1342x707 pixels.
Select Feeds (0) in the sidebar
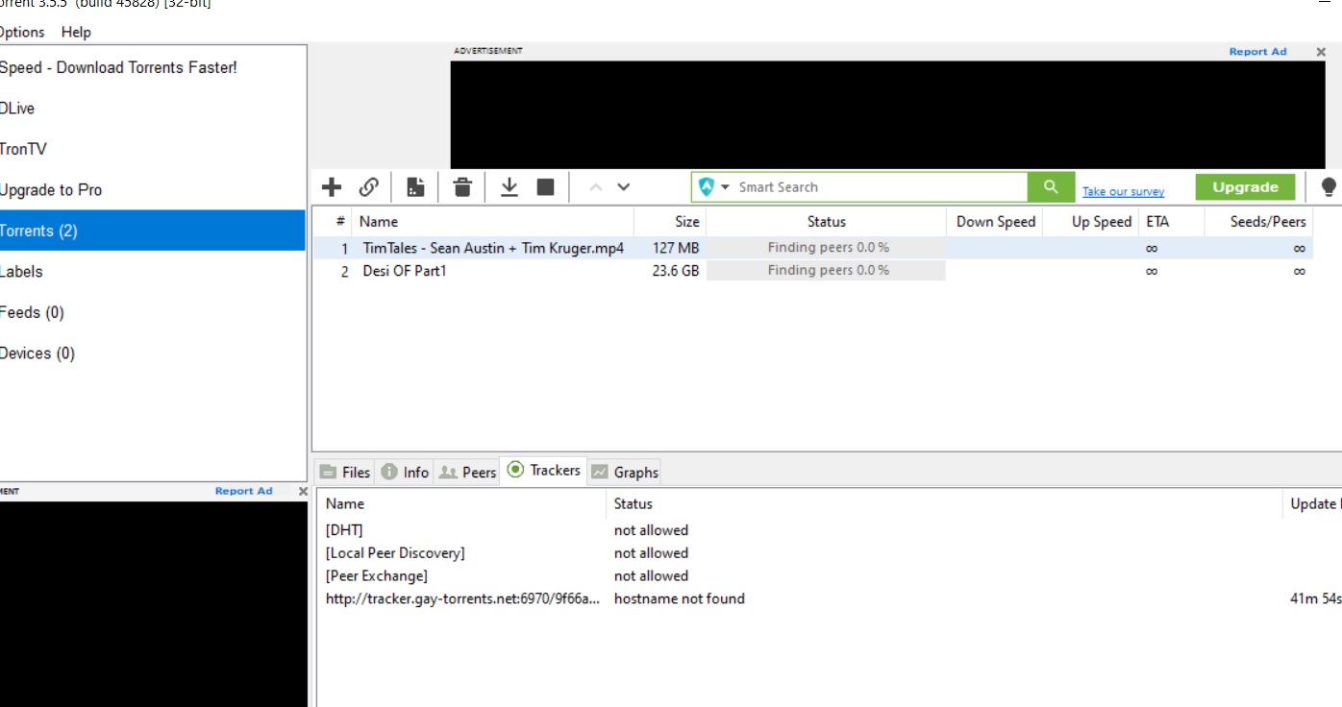(x=32, y=312)
